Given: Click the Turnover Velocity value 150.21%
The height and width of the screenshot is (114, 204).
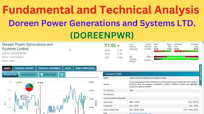Looking at the screenshot, I should tap(147, 60).
